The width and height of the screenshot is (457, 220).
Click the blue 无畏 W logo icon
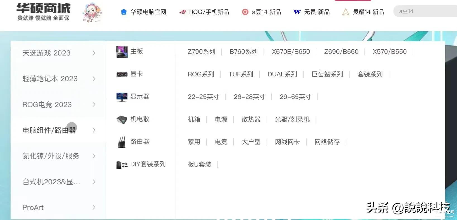pyautogui.click(x=297, y=12)
